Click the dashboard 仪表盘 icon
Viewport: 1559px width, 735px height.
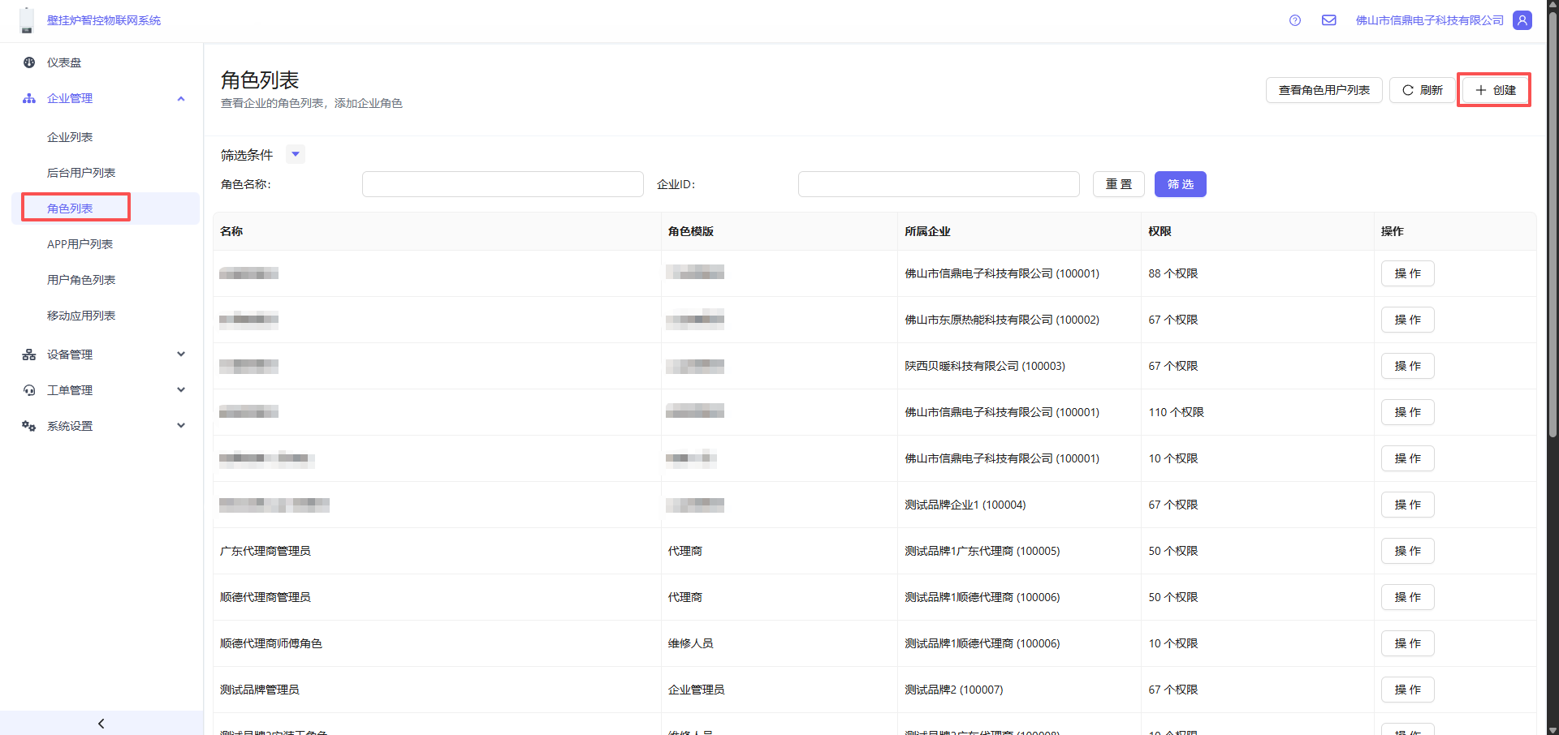(x=29, y=62)
